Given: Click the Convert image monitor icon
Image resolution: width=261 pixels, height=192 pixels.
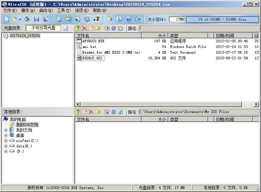Looking at the screenshot, I should [68, 19].
